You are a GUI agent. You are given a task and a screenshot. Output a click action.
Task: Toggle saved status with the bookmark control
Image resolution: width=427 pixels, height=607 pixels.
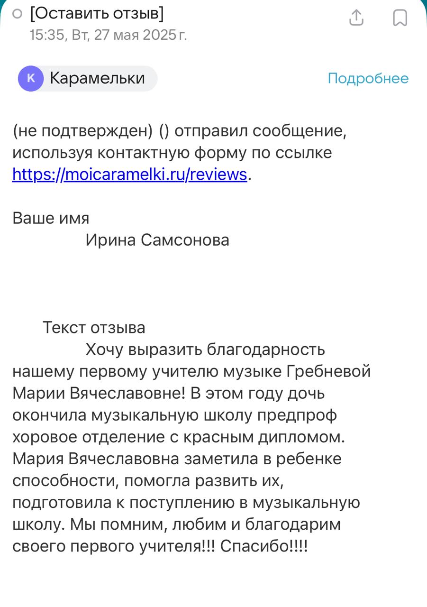pos(400,18)
